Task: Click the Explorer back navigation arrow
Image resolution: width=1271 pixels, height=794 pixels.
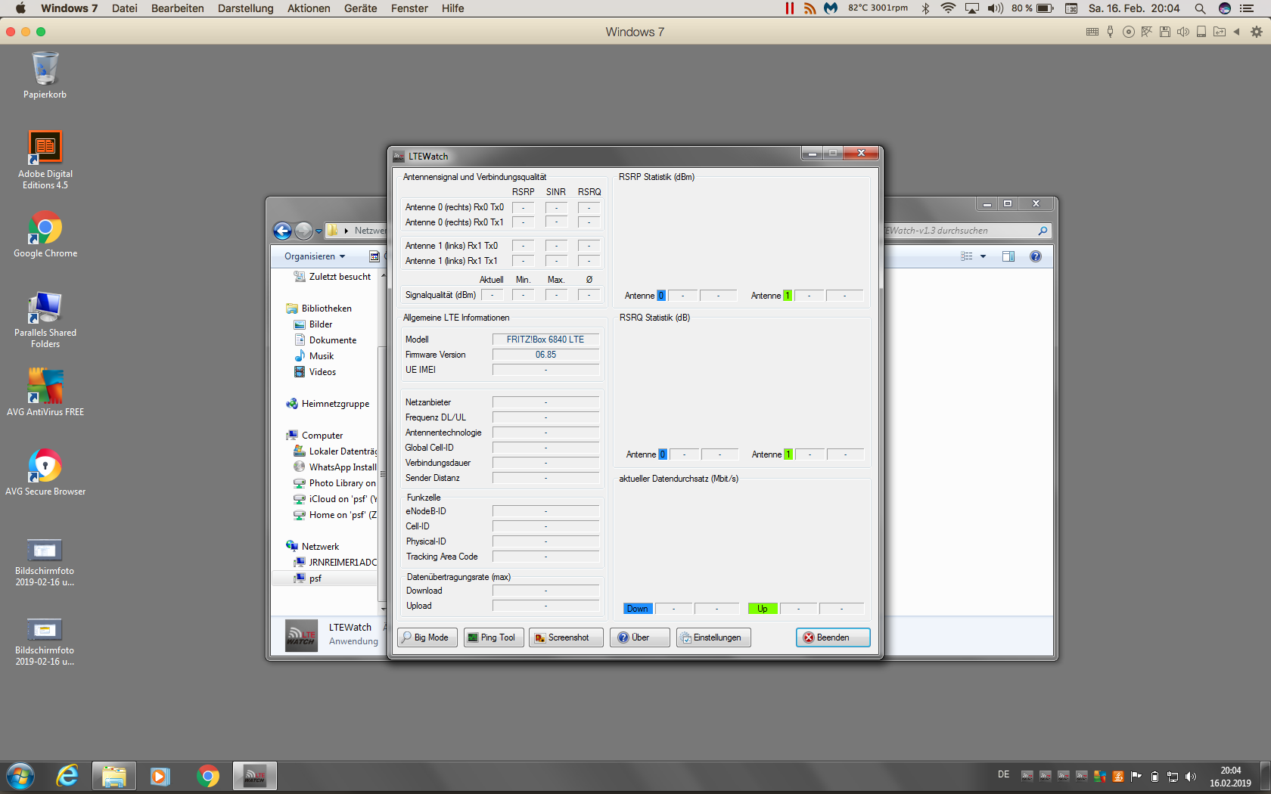Action: coord(282,231)
